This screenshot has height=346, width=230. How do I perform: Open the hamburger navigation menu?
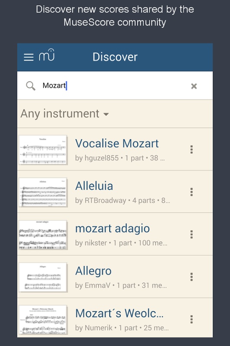click(28, 57)
